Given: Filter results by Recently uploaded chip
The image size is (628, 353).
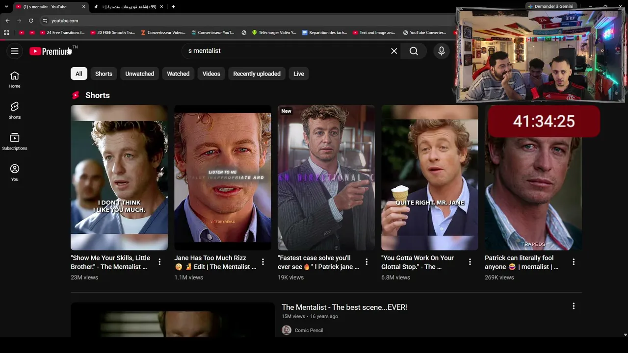Looking at the screenshot, I should pos(257,74).
